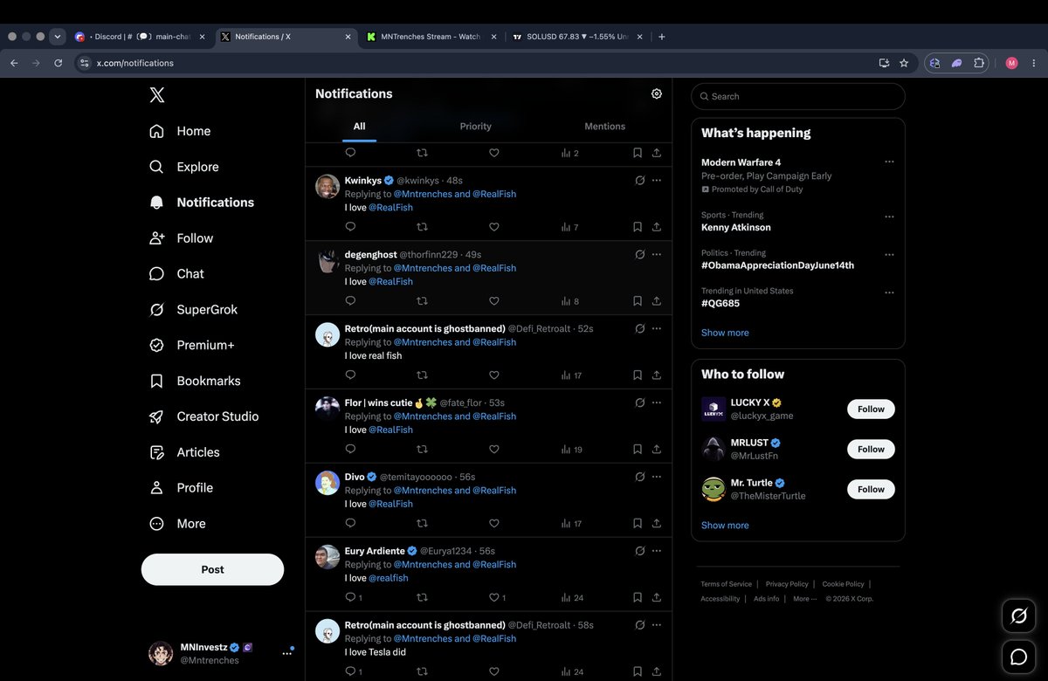Viewport: 1048px width, 681px height.
Task: Follow LUCKY X account
Action: [x=871, y=409]
